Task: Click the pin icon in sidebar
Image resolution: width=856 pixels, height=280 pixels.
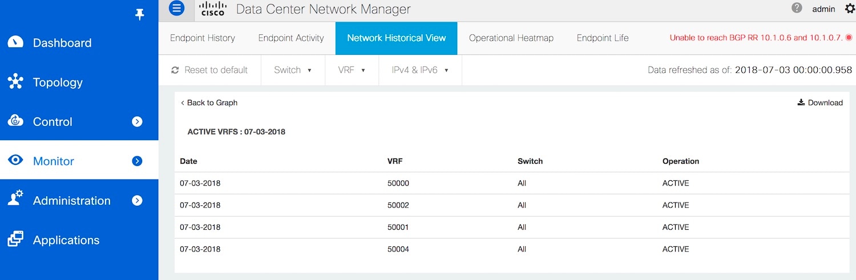Action: pos(140,15)
